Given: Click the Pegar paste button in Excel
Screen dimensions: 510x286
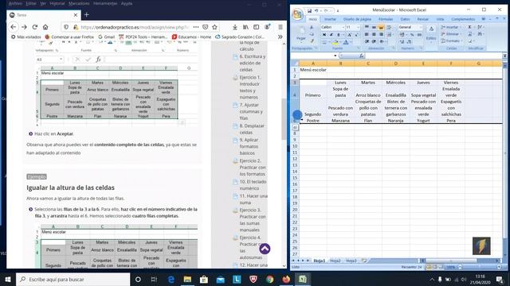Looking at the screenshot, I should (301, 33).
